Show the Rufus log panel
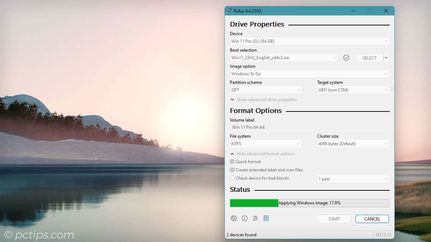The image size is (431, 242). click(x=266, y=218)
